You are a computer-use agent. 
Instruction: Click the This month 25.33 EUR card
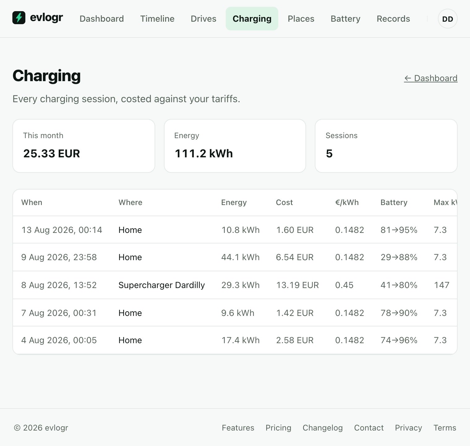(84, 146)
